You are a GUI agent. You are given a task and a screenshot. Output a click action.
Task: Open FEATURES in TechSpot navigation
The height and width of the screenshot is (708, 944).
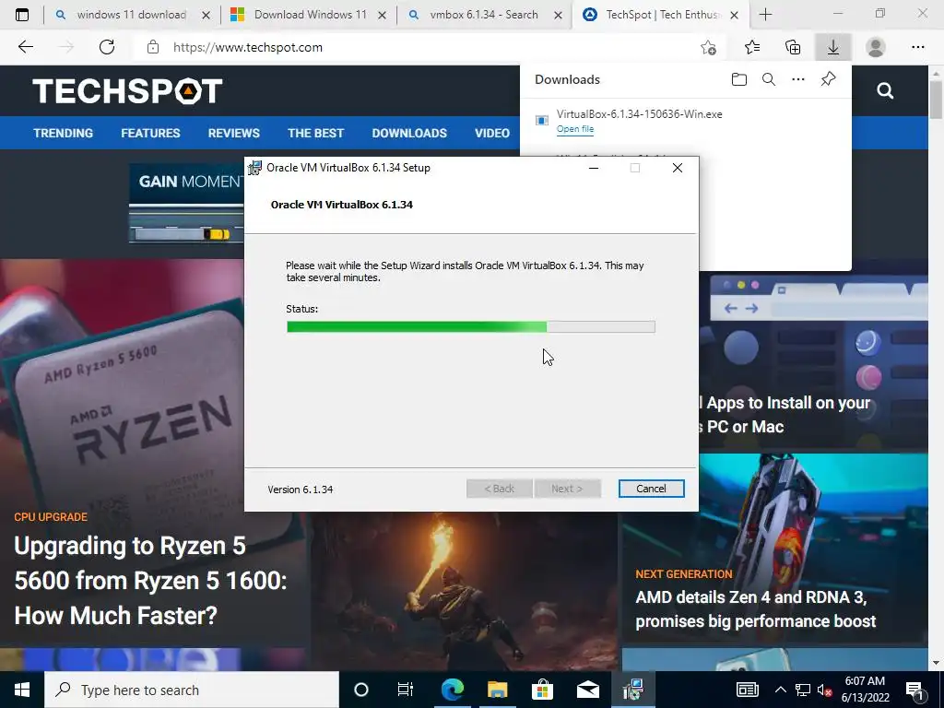[x=150, y=133]
